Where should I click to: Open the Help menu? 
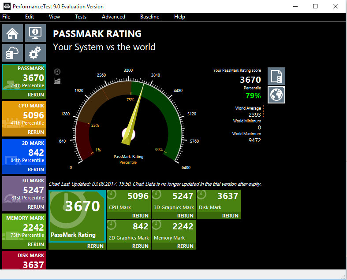tap(179, 17)
